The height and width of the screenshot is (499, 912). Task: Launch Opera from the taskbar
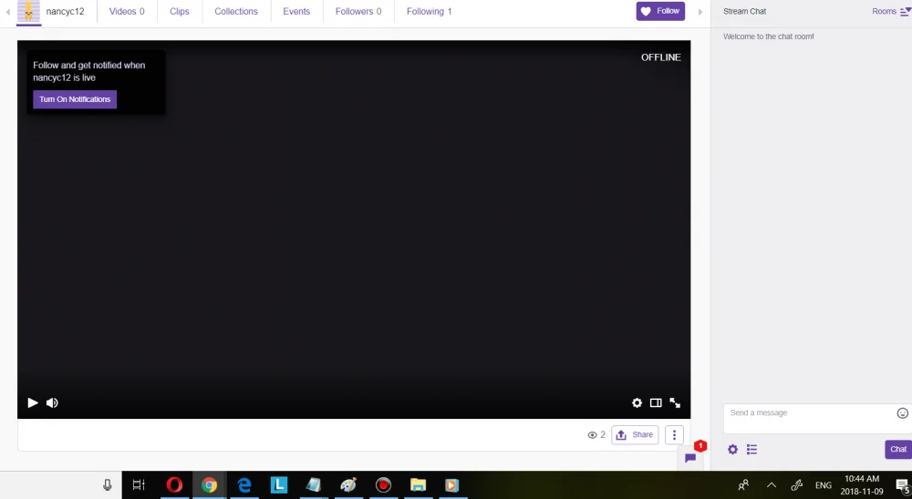coord(174,485)
